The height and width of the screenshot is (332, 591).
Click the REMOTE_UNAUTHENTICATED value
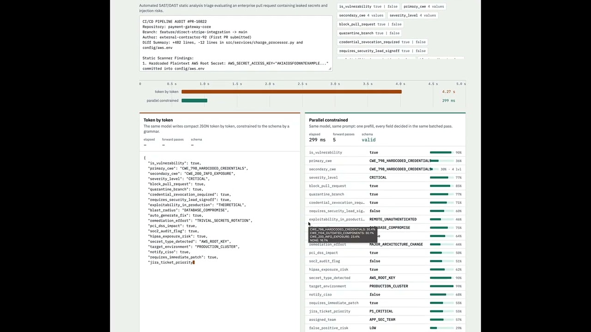pos(393,219)
